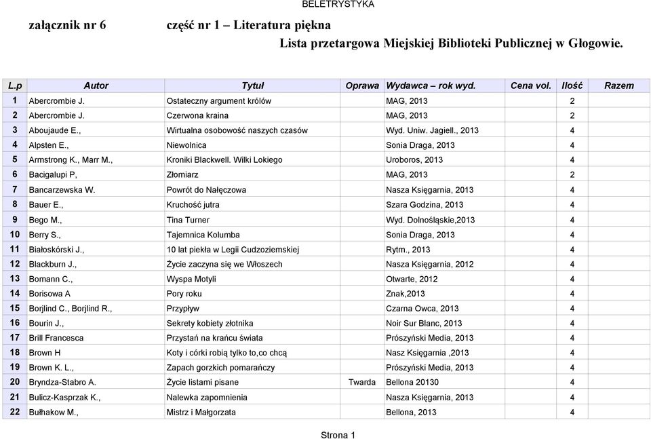Screen dimensions: 651x439
Task: Click publisher 'Wyd. Dolnośląskie,2013'
Action: [430, 220]
